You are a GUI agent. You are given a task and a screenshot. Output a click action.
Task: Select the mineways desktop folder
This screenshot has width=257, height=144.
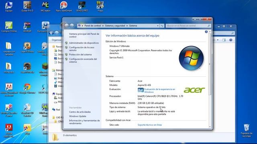[9, 68]
